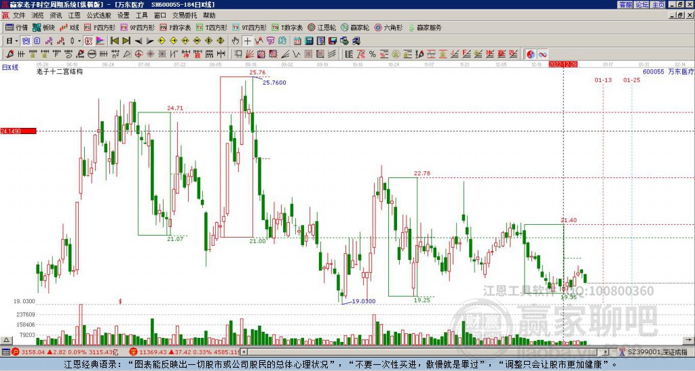
Task: Click the black left arrow icon
Action: (138, 41)
